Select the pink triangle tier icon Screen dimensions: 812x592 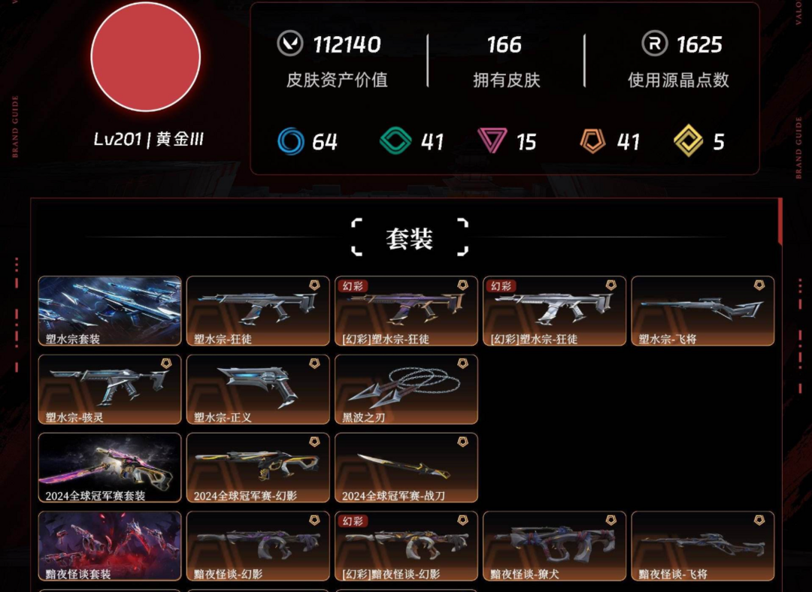coord(492,140)
